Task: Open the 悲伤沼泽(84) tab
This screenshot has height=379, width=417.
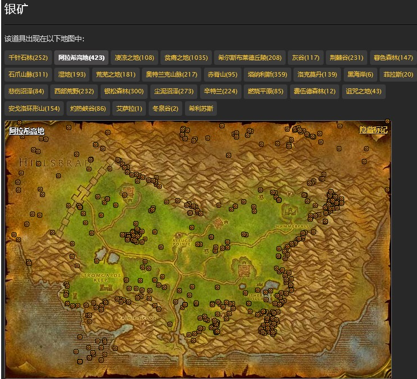Action: click(26, 92)
